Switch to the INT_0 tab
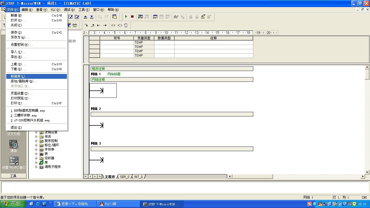The image size is (370, 208). tap(138, 177)
